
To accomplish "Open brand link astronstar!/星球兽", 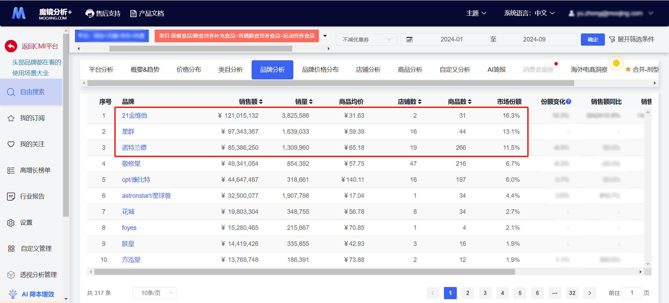I will coord(146,196).
